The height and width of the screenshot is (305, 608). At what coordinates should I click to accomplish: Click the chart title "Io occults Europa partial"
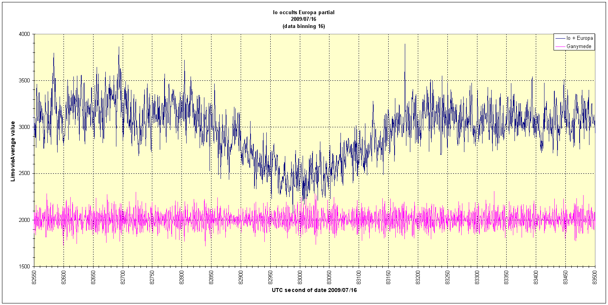click(304, 13)
